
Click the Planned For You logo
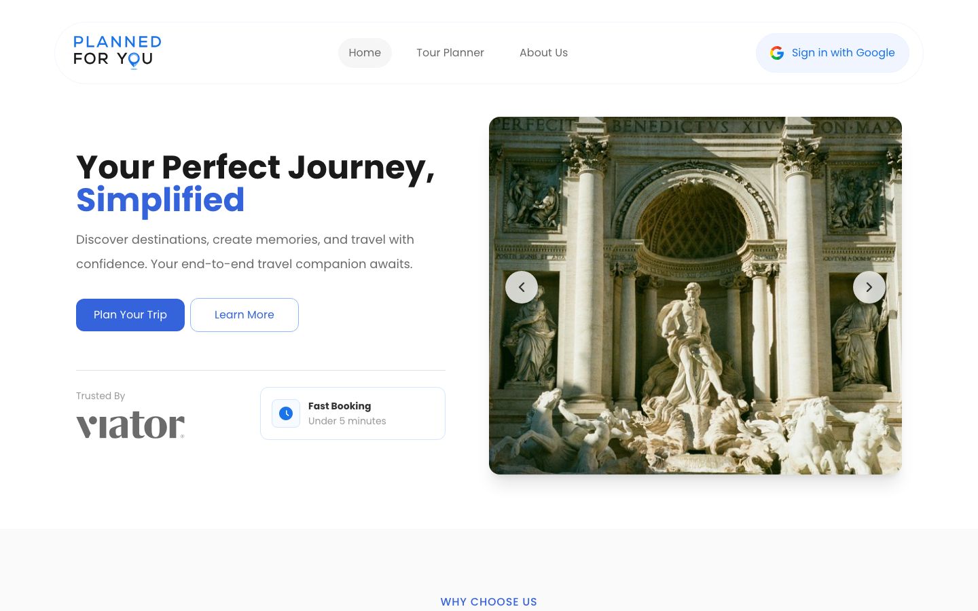[117, 52]
